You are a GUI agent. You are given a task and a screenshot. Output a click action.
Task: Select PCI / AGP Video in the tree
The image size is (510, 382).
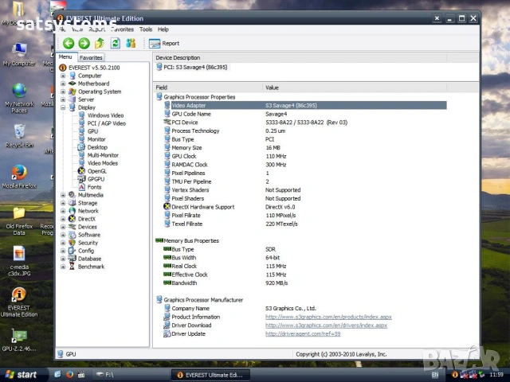tap(106, 123)
